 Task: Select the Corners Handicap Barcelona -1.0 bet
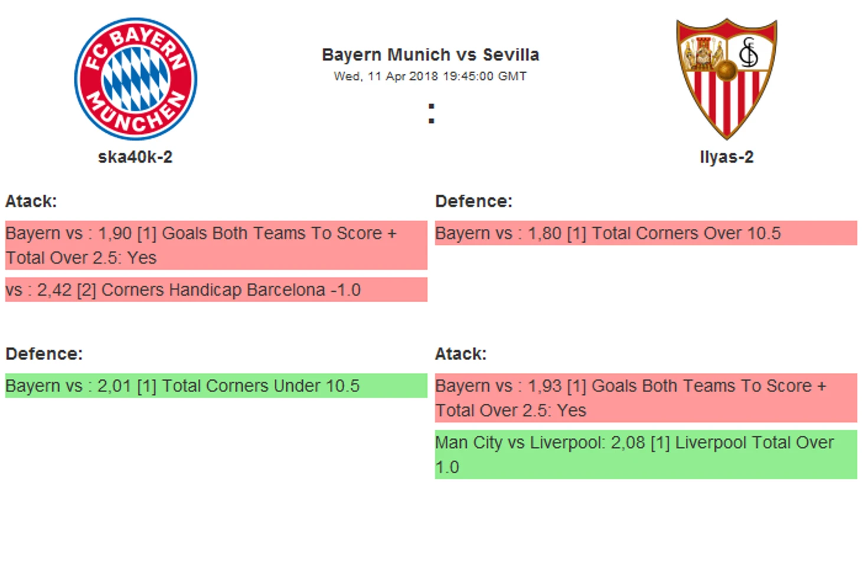(x=216, y=290)
